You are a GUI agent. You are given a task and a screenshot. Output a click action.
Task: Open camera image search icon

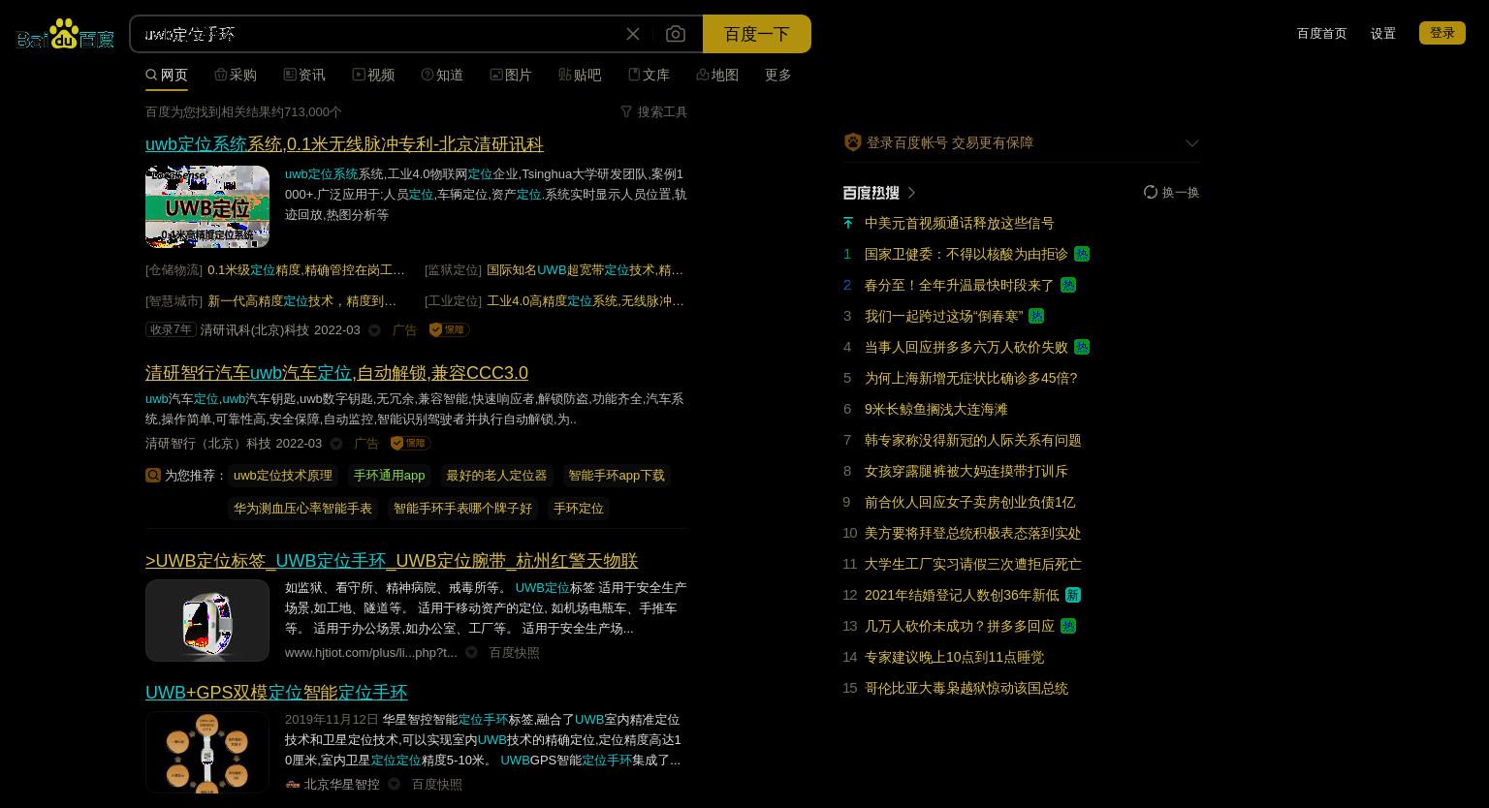point(676,34)
